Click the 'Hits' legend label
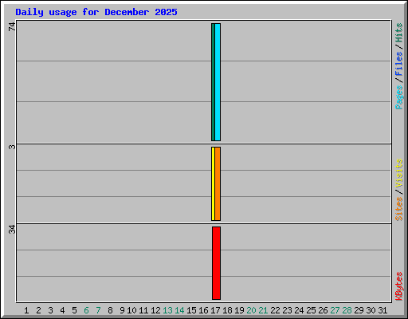Screen dimensions: 408x319 pyautogui.click(x=399, y=33)
